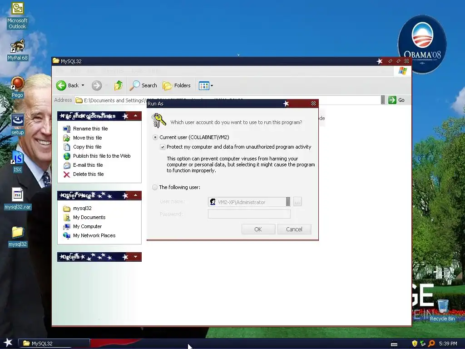The height and width of the screenshot is (349, 465).
Task: Click the Publish to Web globe icon
Action: pyautogui.click(x=67, y=156)
